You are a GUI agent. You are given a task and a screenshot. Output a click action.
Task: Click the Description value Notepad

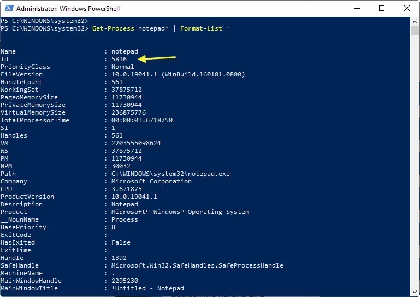click(125, 204)
